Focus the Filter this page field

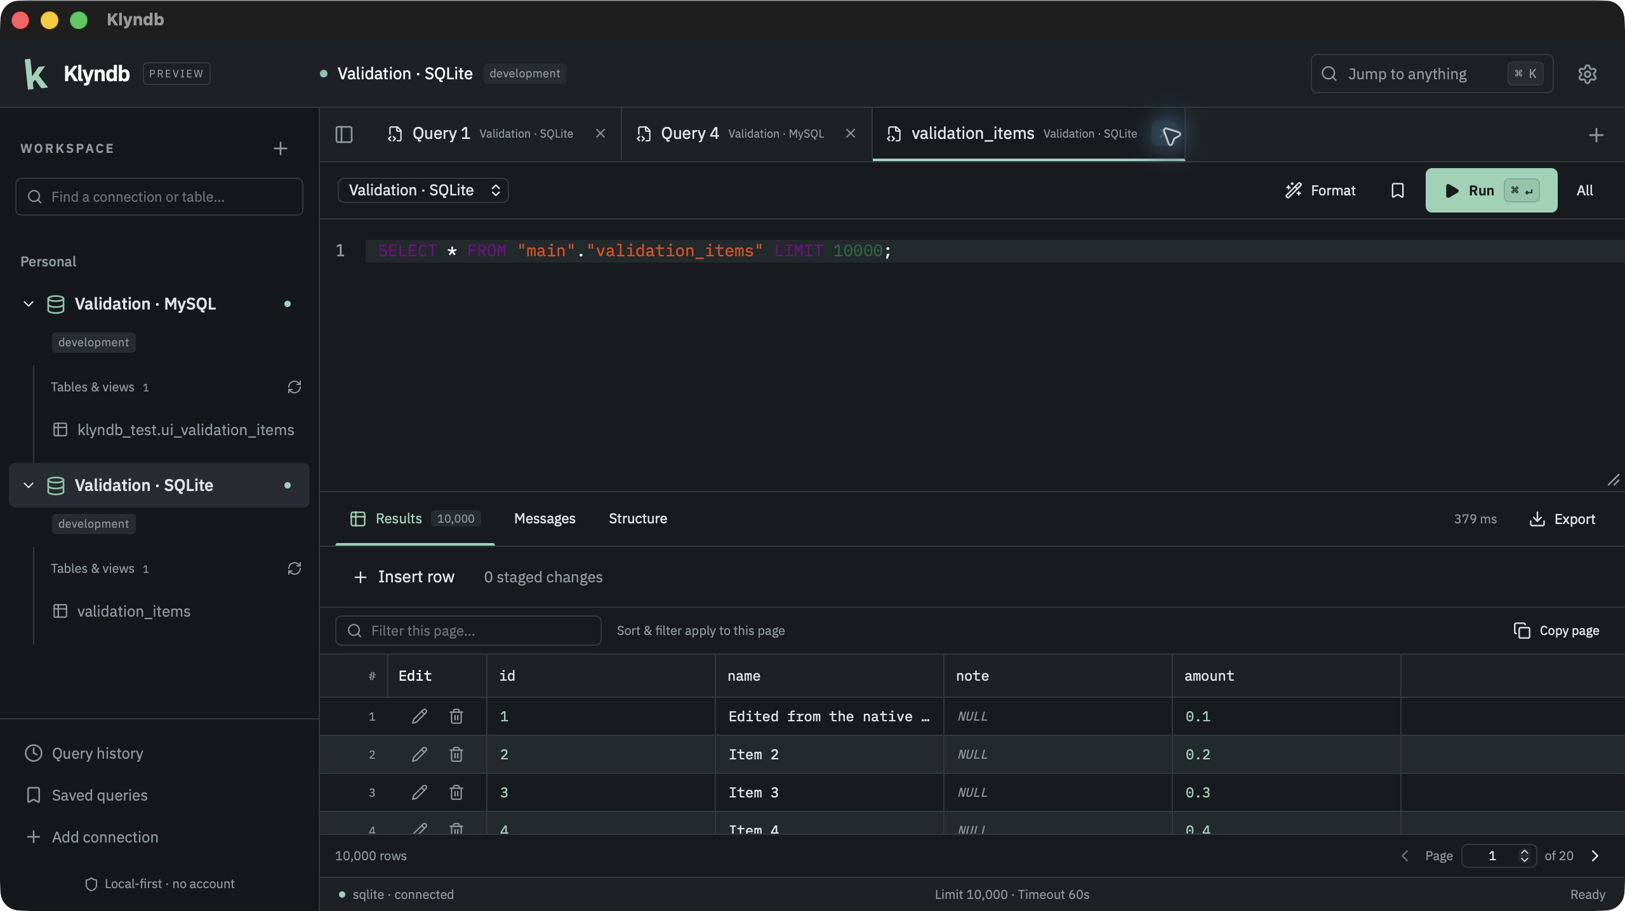[x=468, y=631]
